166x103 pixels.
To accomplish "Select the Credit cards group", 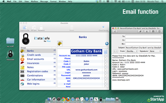I will click(38, 55).
